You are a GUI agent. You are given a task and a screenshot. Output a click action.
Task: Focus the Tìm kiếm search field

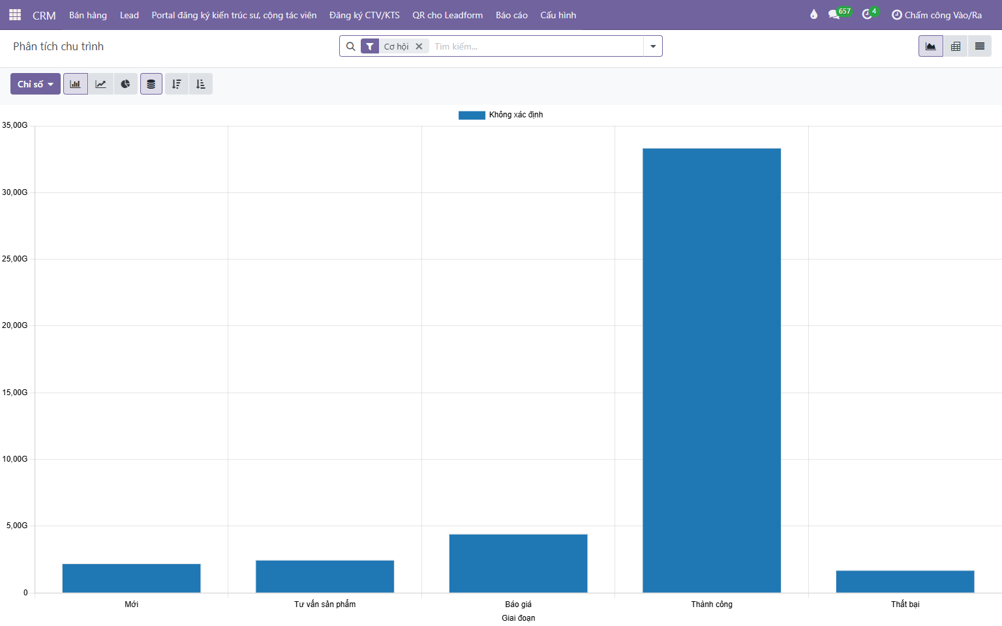536,46
